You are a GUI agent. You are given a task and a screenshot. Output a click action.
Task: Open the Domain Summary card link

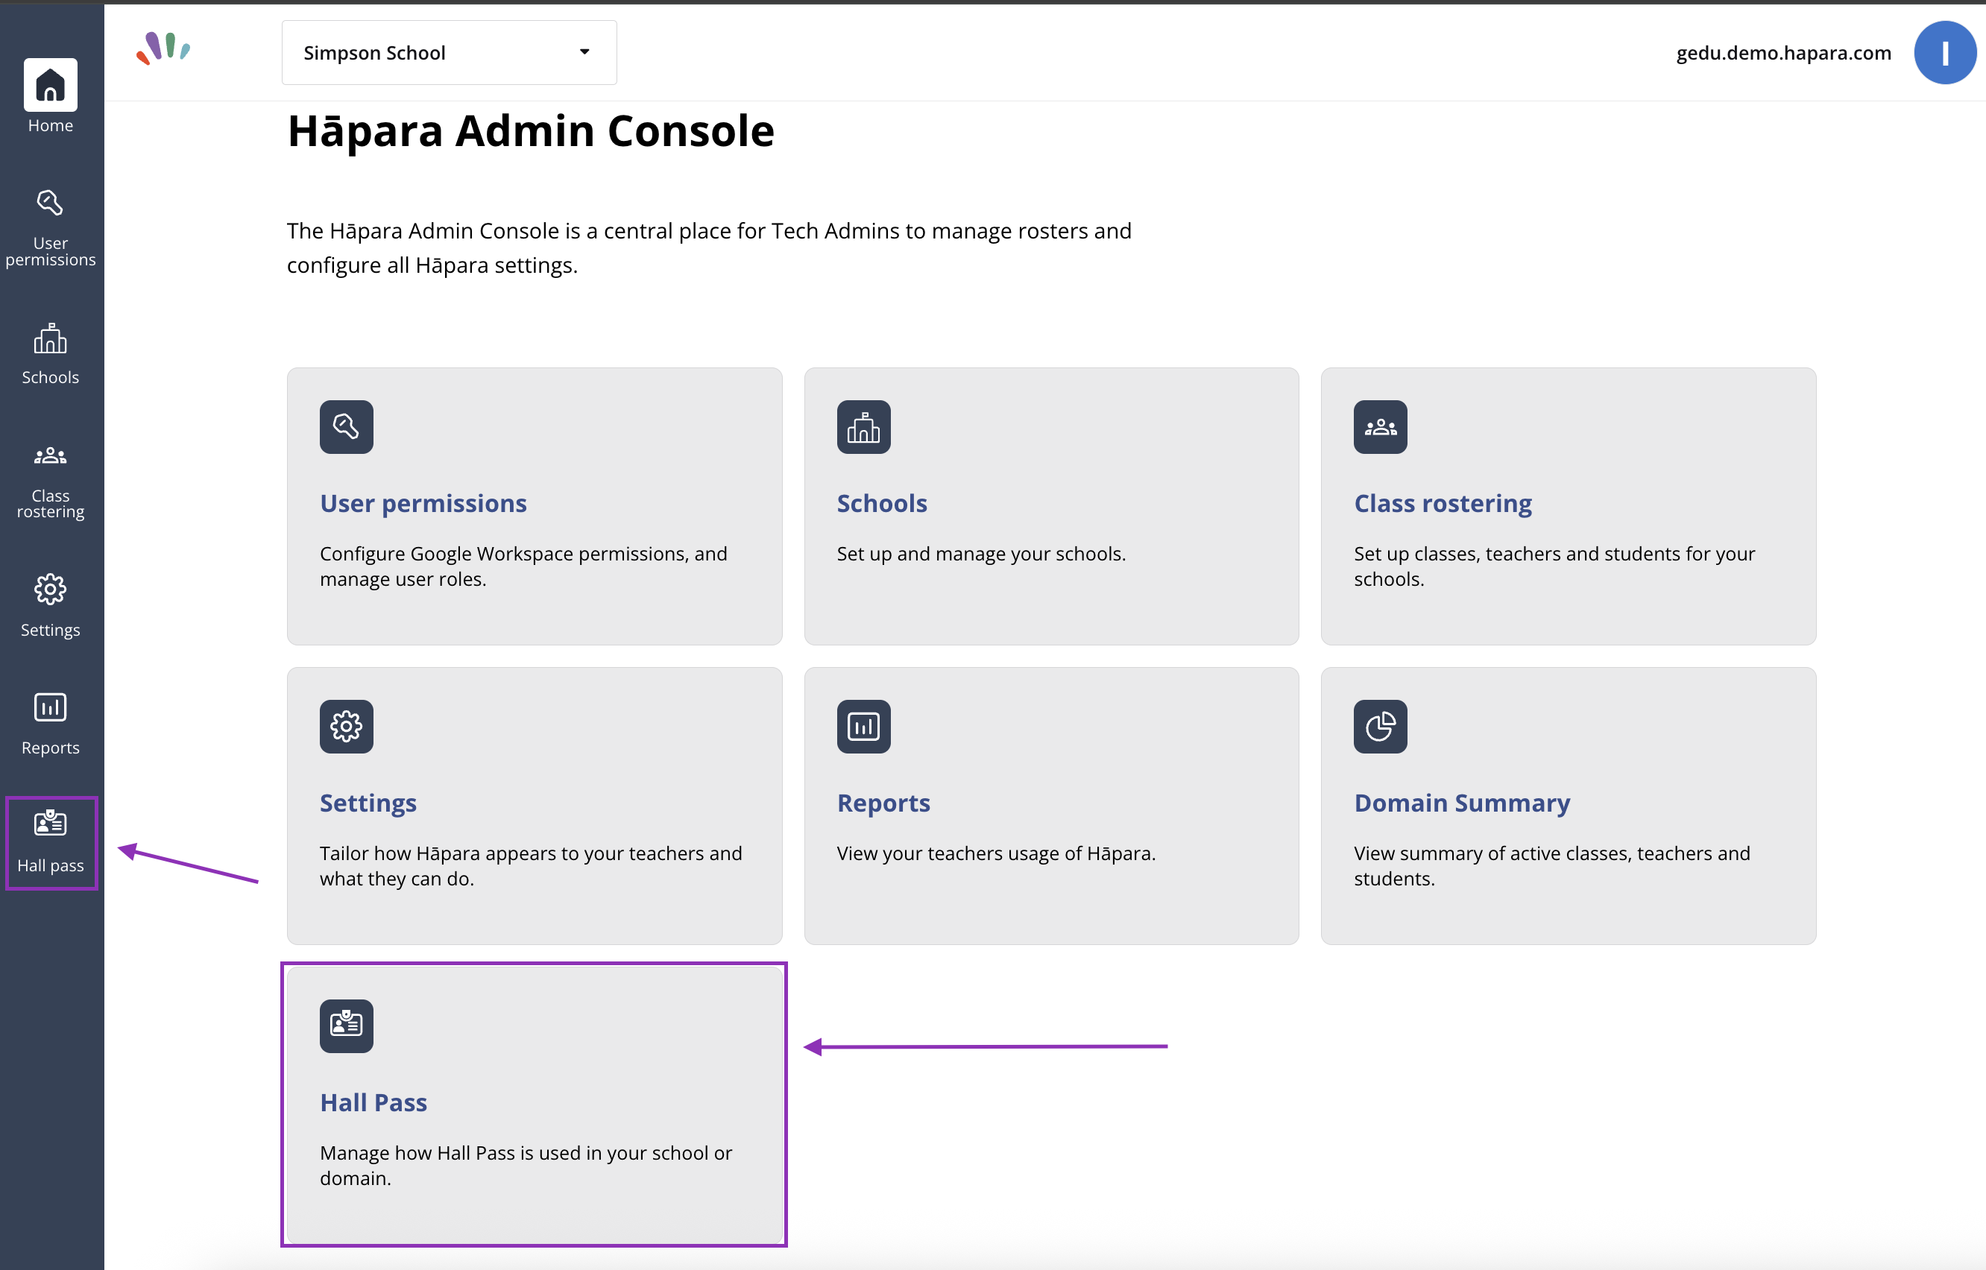[1461, 803]
